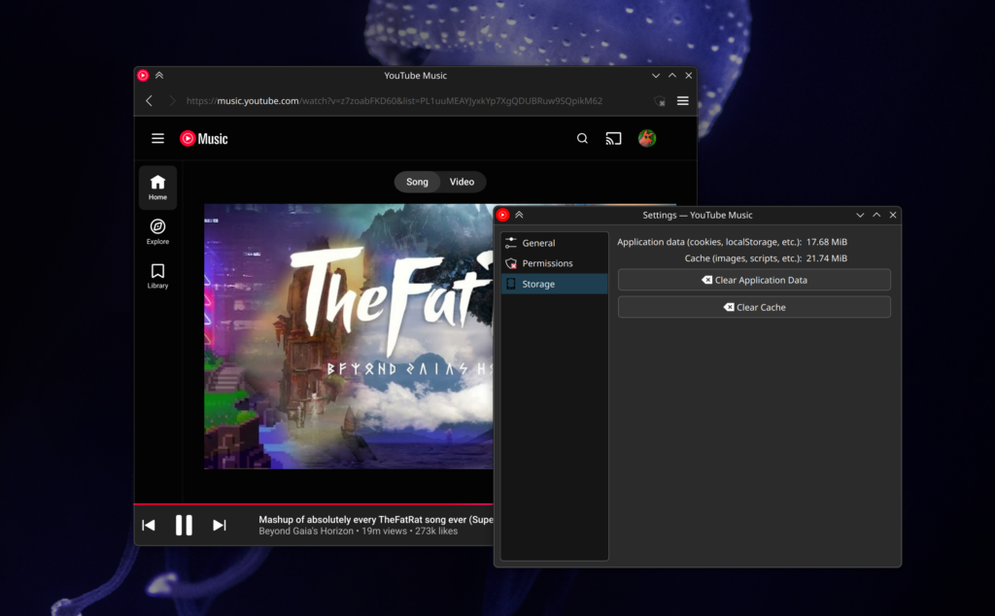Switch player to Video mode

(x=462, y=182)
